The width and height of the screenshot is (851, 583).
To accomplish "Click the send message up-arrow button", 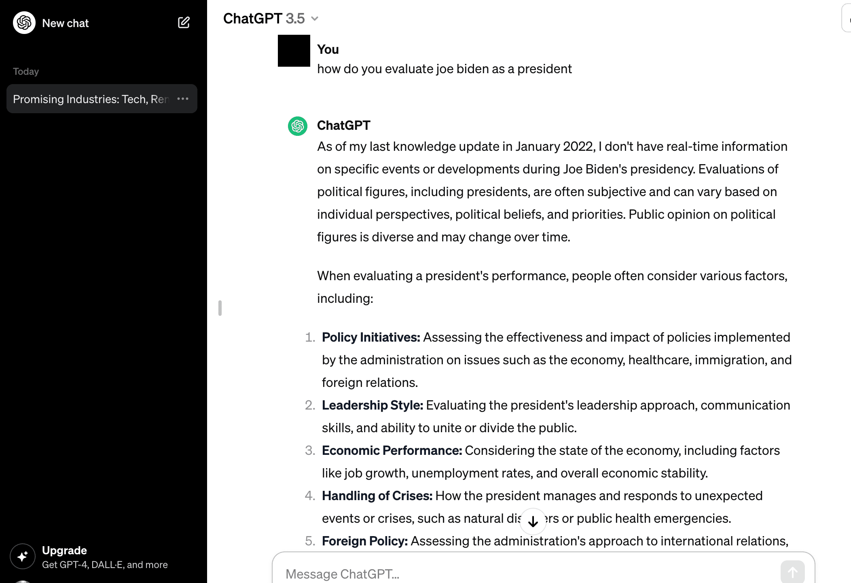I will [792, 572].
